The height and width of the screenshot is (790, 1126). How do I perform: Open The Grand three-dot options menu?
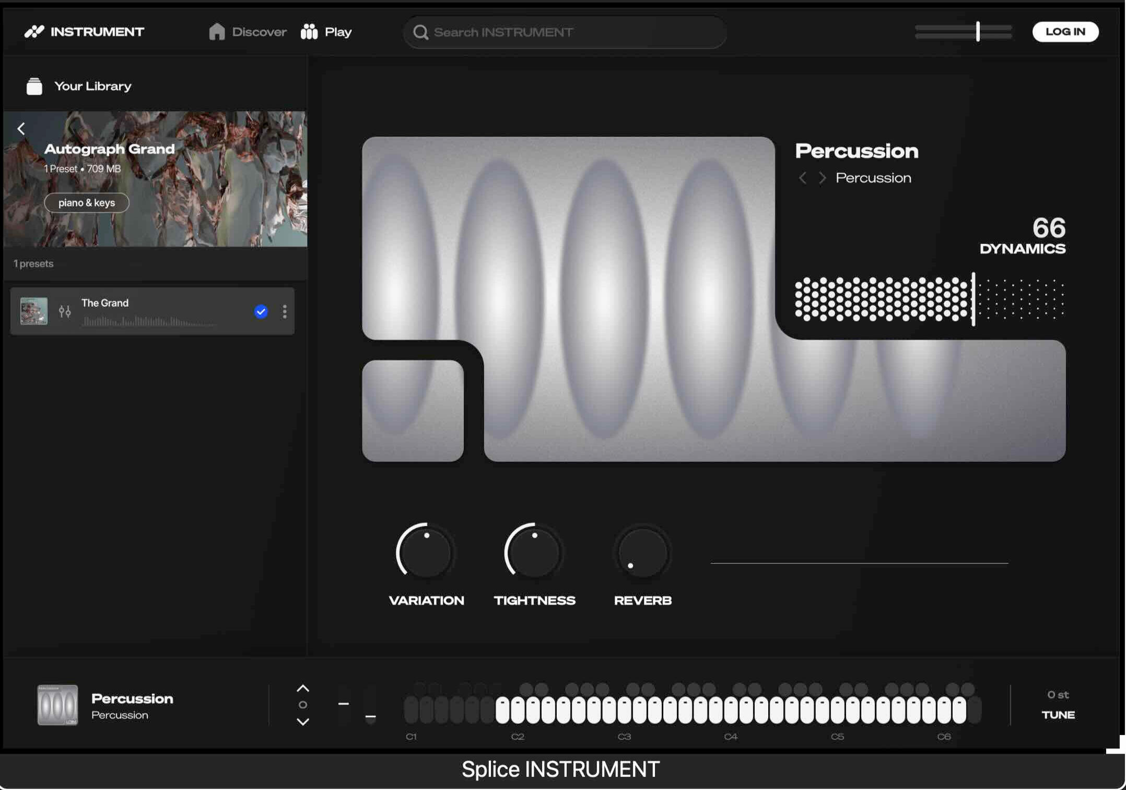tap(285, 312)
